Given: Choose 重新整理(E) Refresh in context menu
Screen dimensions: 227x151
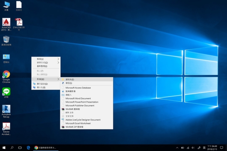Looking at the screenshot, I should click(x=46, y=66).
